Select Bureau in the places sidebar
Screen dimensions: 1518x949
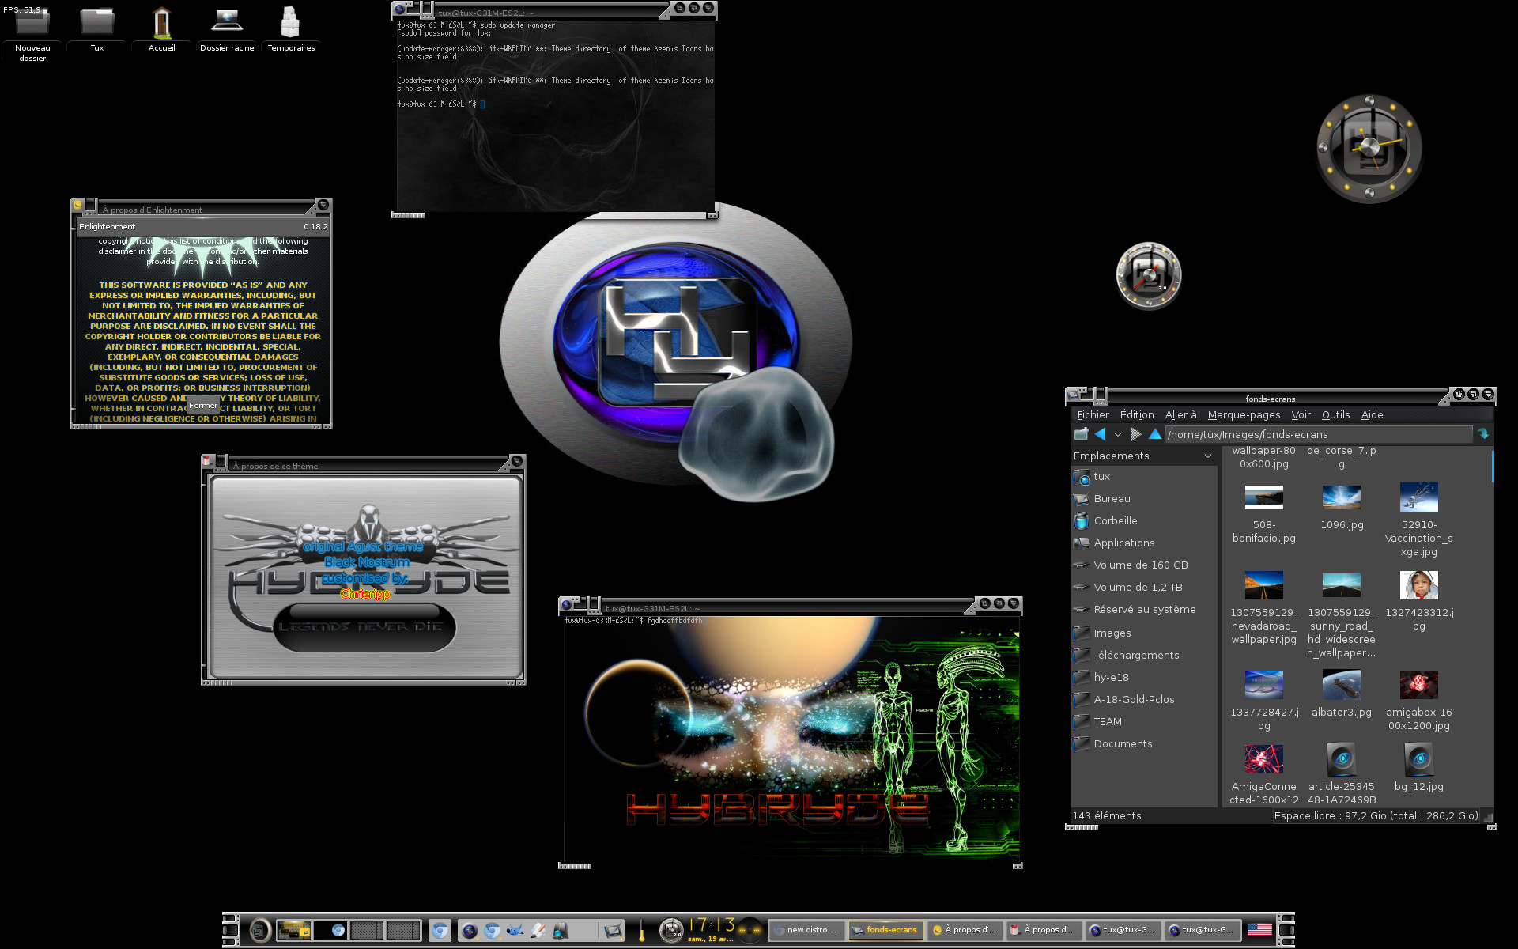[1144, 499]
